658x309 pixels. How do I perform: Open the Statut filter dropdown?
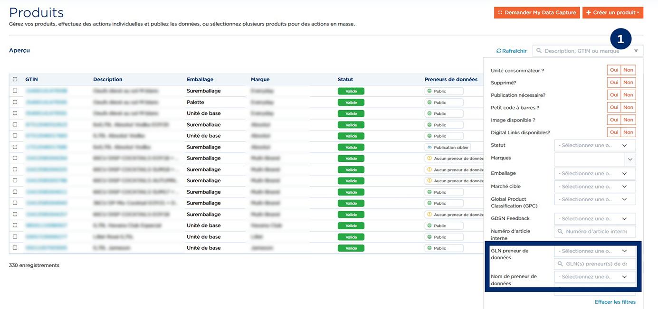(595, 146)
